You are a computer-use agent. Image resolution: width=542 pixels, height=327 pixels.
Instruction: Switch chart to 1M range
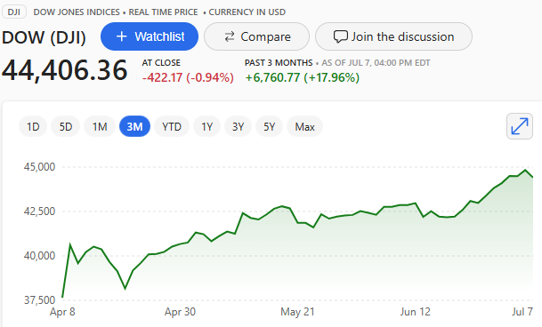pyautogui.click(x=100, y=127)
